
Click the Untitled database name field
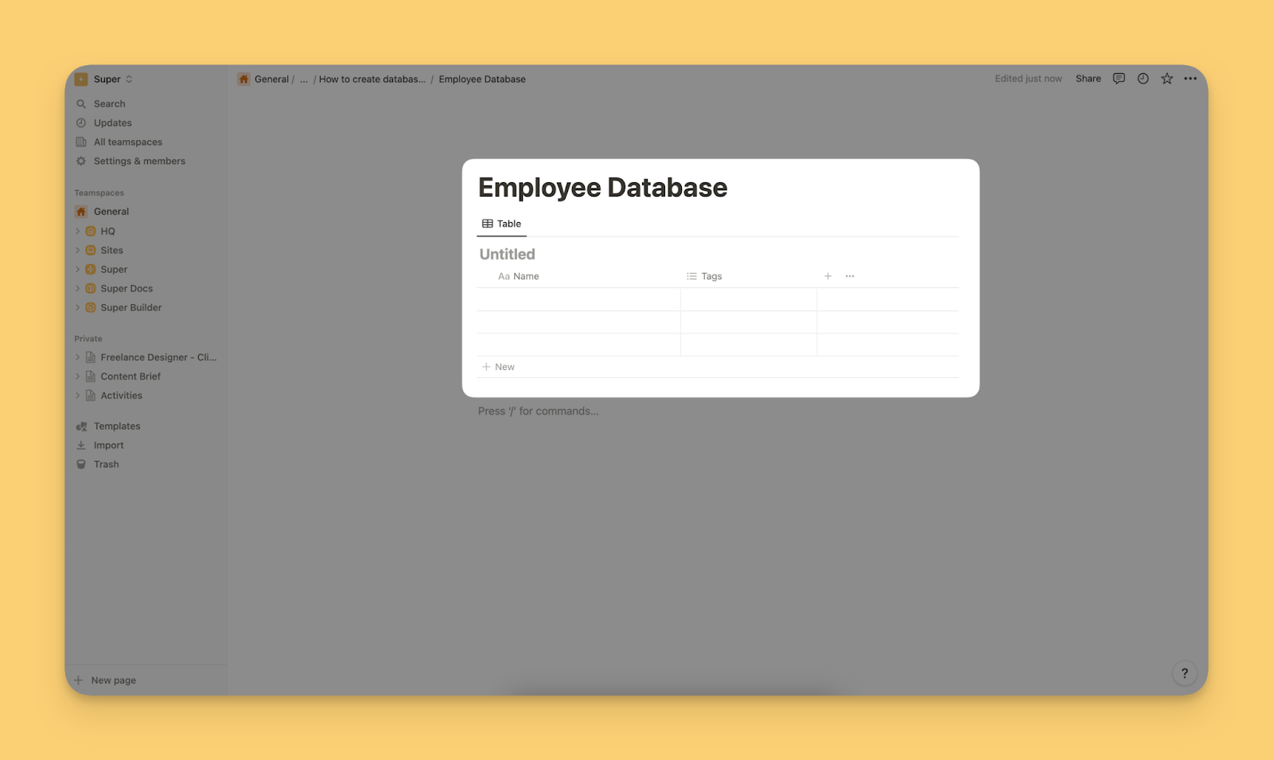coord(508,255)
